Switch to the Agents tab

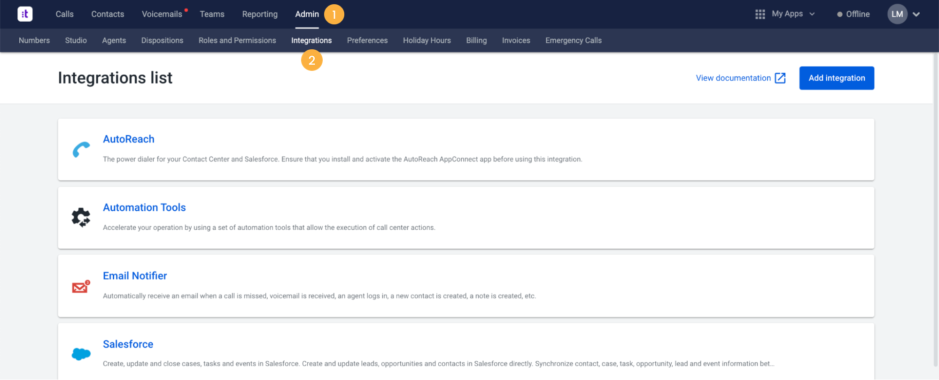(x=114, y=40)
